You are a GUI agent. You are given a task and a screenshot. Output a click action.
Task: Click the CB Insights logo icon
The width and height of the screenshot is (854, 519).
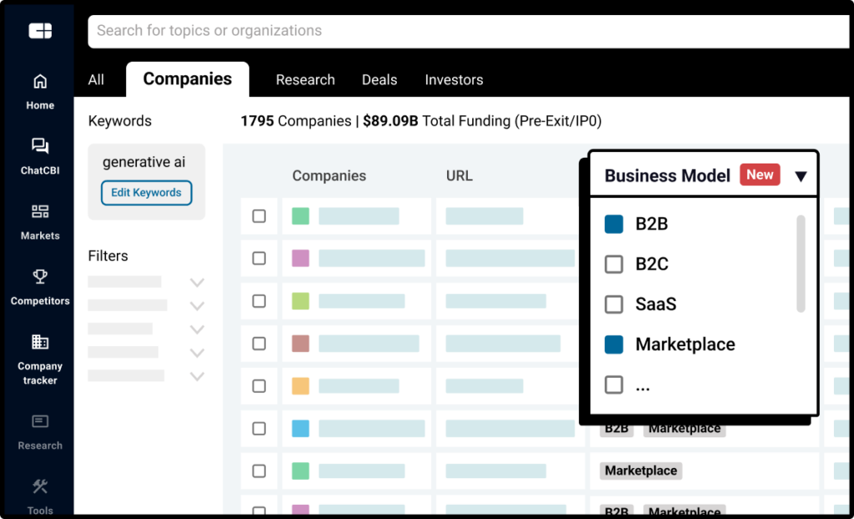tap(40, 31)
